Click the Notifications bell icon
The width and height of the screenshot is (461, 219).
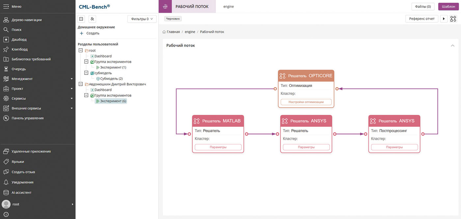coord(6,182)
